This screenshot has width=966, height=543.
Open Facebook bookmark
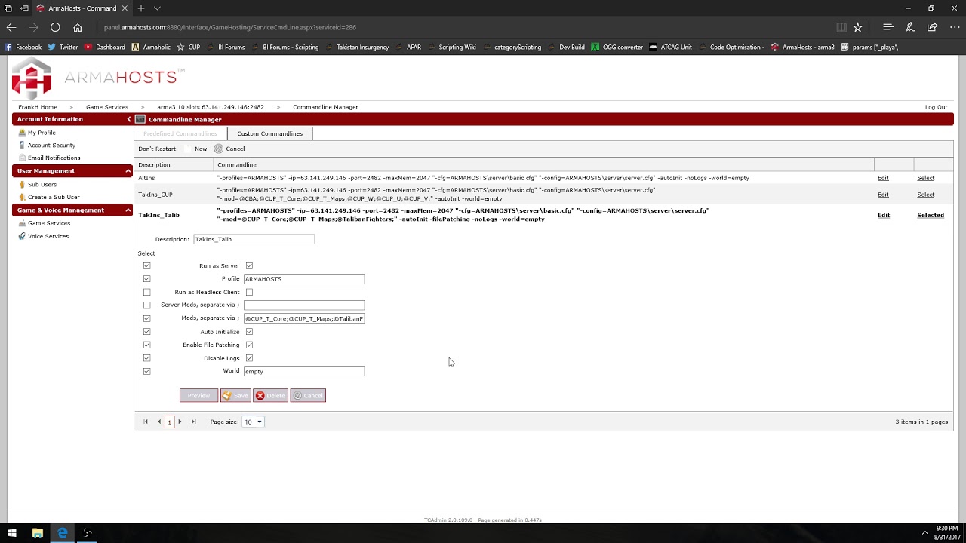(23, 47)
